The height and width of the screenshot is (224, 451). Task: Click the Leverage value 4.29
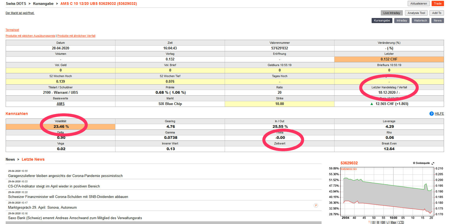[390, 127]
